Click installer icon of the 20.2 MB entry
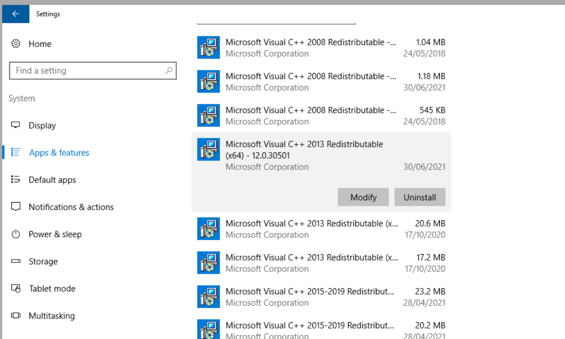 [x=209, y=329]
